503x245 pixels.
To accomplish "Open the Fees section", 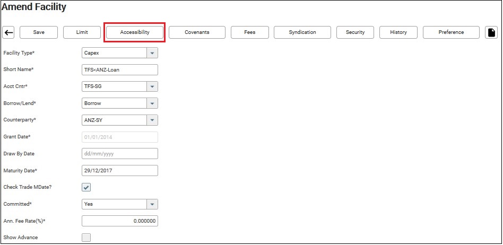I will [x=249, y=32].
